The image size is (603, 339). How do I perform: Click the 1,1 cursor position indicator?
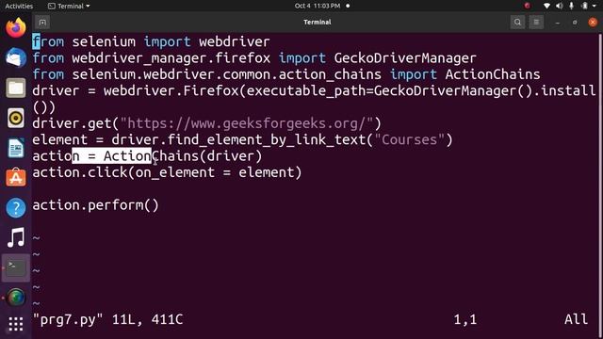tap(464, 319)
